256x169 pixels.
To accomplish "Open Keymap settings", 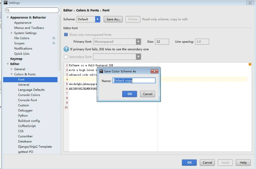I will (x=16, y=59).
